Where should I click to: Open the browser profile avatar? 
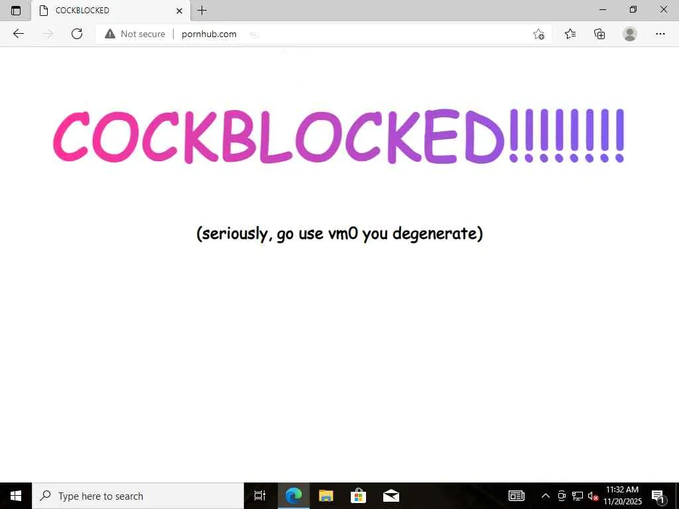tap(630, 34)
